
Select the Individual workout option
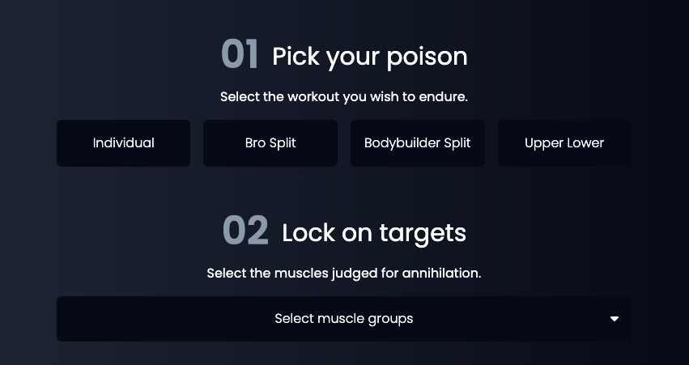pyautogui.click(x=123, y=143)
